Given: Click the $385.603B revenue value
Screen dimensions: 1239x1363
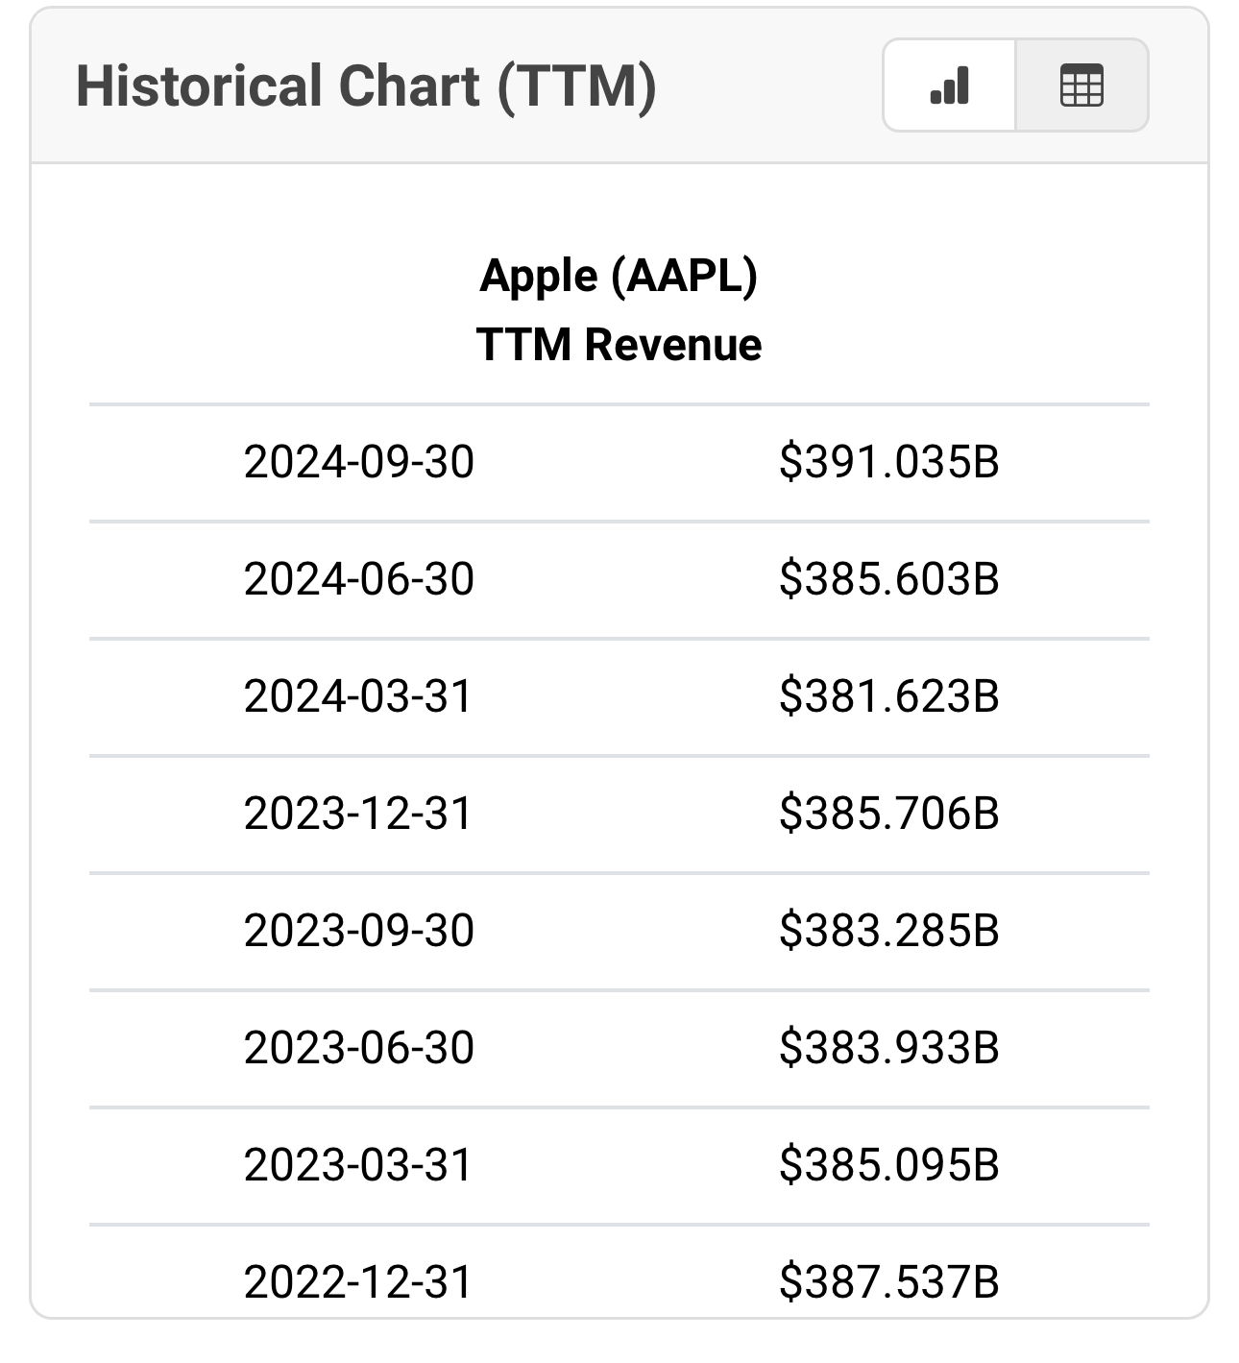Looking at the screenshot, I should click(x=888, y=579).
